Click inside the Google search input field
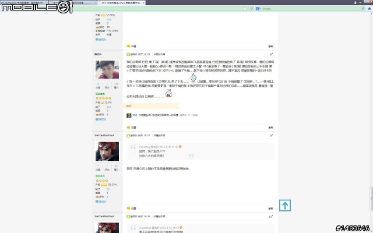The width and height of the screenshot is (373, 233). 311,9
